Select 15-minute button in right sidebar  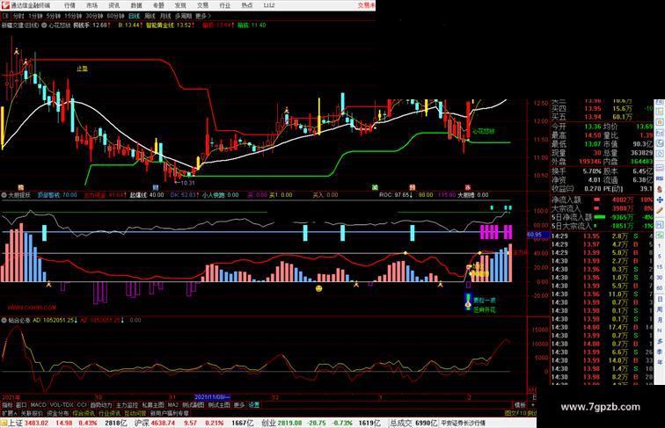pos(660,267)
